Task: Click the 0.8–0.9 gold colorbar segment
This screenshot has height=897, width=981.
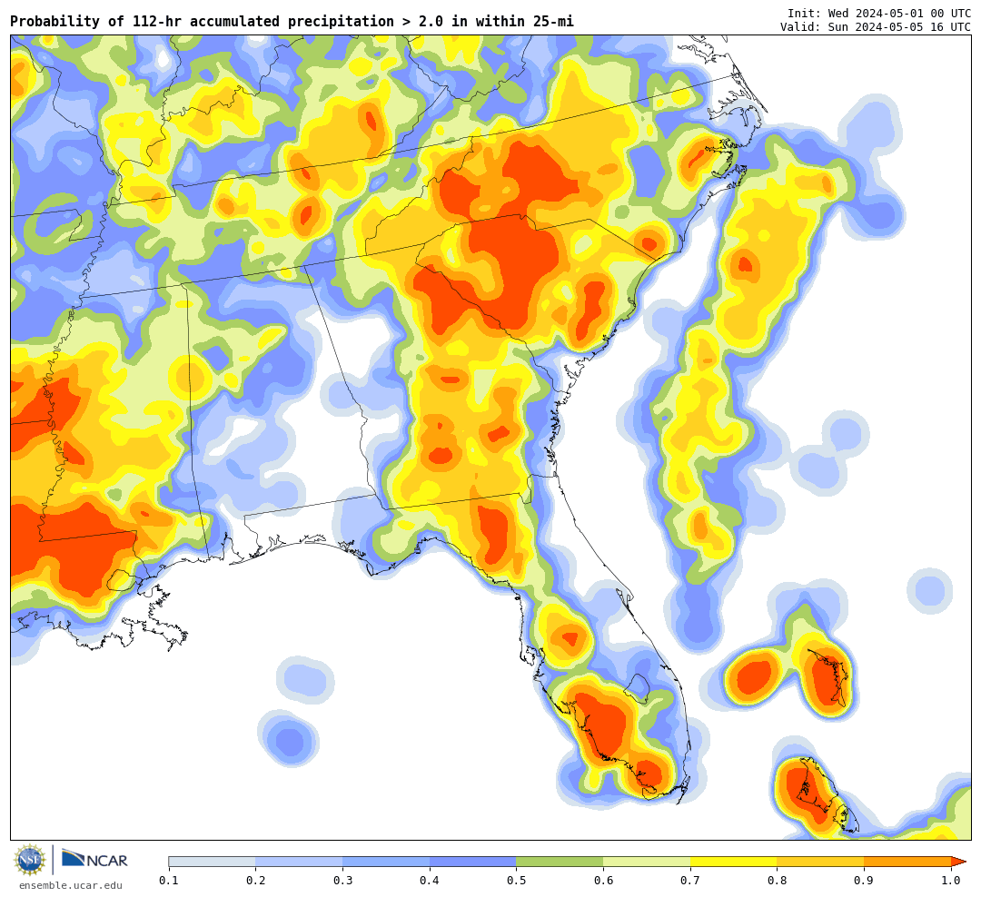Action: pyautogui.click(x=821, y=862)
